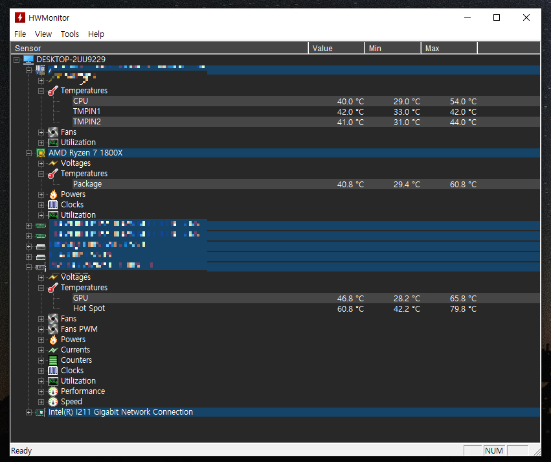
Task: Select the CPU temperature row
Action: point(306,101)
